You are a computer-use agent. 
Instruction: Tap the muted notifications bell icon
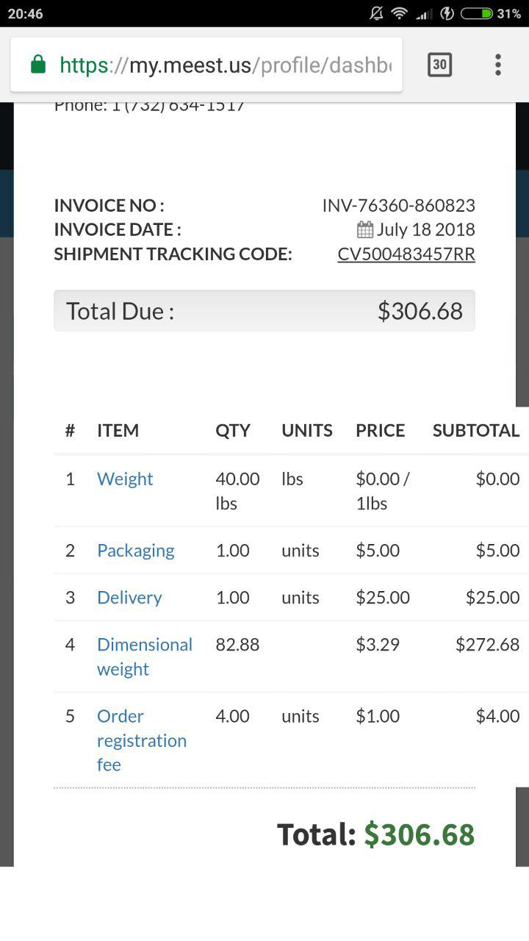(376, 13)
